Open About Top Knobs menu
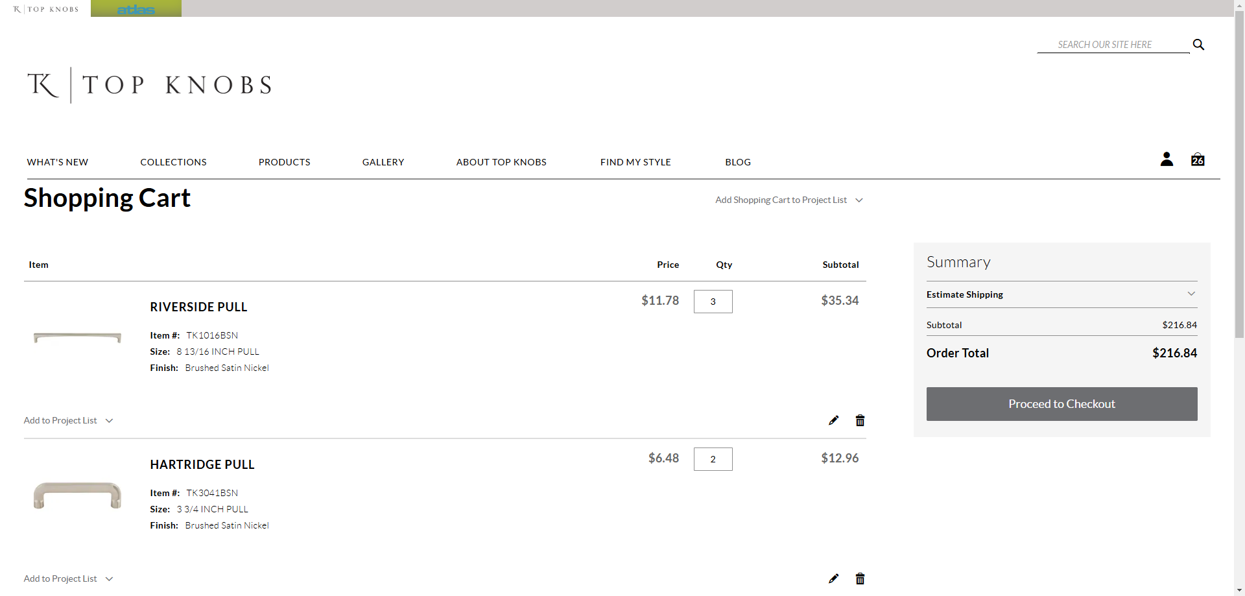 pos(501,162)
